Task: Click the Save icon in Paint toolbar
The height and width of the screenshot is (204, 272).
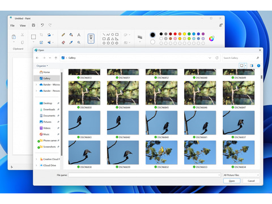Action: tap(33, 25)
